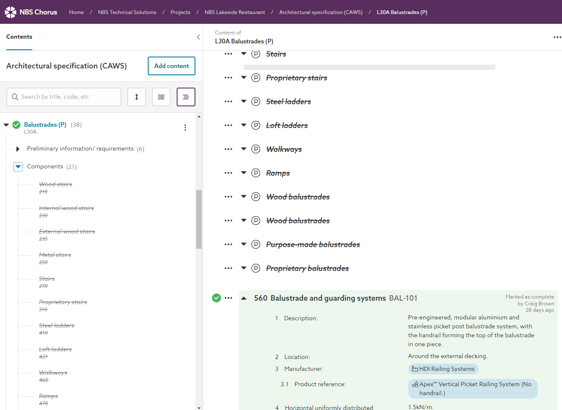
Task: Click the NBS Chorus logo
Action: click(31, 12)
